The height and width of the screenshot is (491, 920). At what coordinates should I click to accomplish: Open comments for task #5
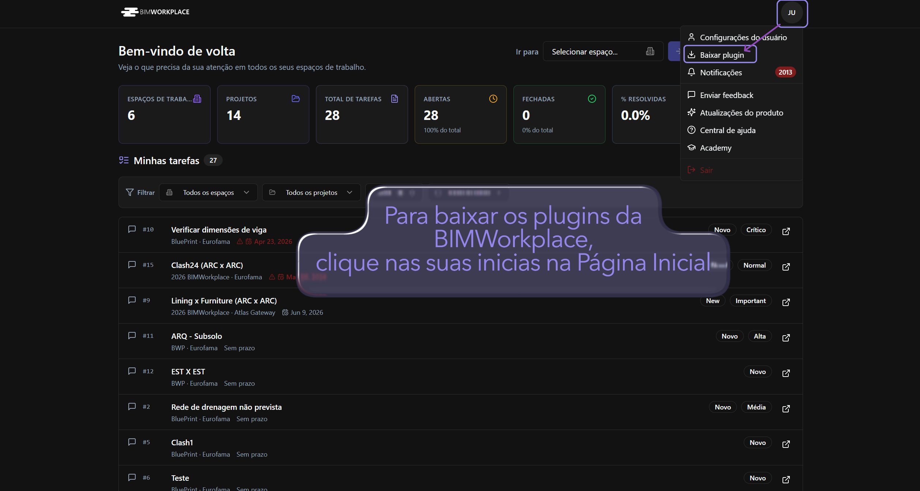click(132, 442)
